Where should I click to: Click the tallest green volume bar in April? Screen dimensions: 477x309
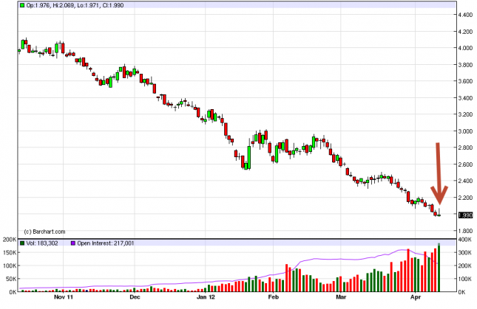pyautogui.click(x=439, y=268)
